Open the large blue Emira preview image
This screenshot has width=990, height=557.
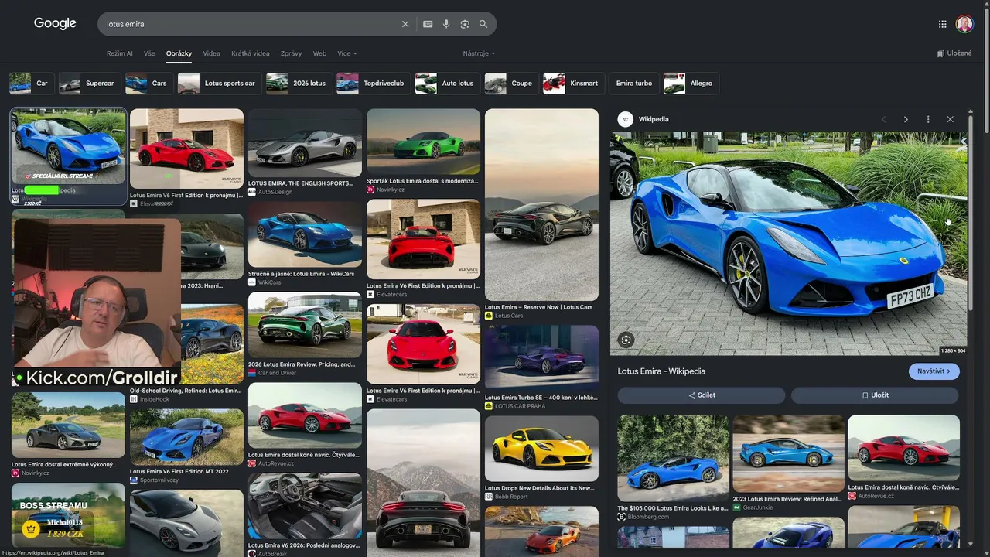tap(788, 244)
